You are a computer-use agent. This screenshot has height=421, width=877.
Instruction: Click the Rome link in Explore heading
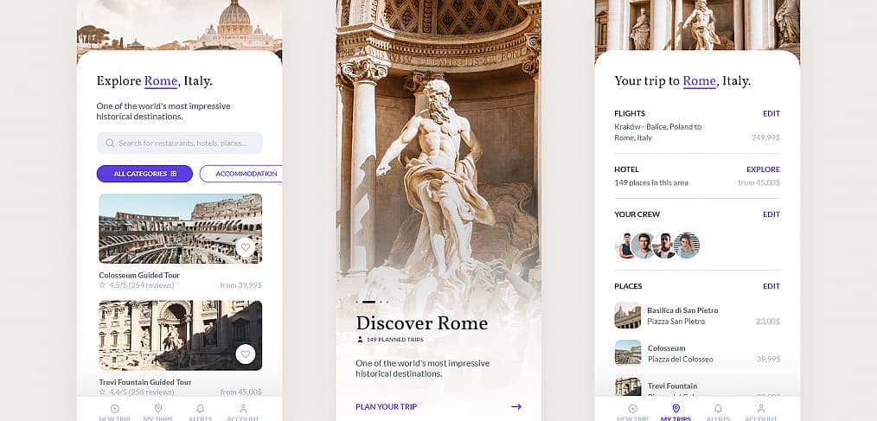[x=161, y=81]
